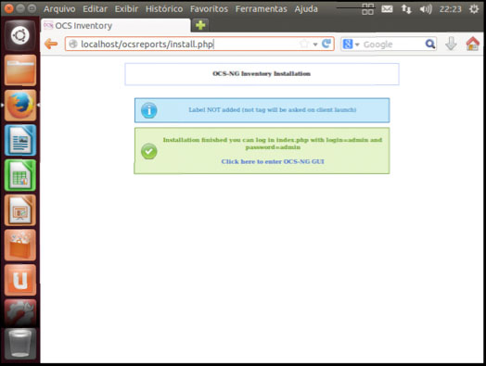Open the Ajuda menu
486x366 pixels.
(306, 9)
